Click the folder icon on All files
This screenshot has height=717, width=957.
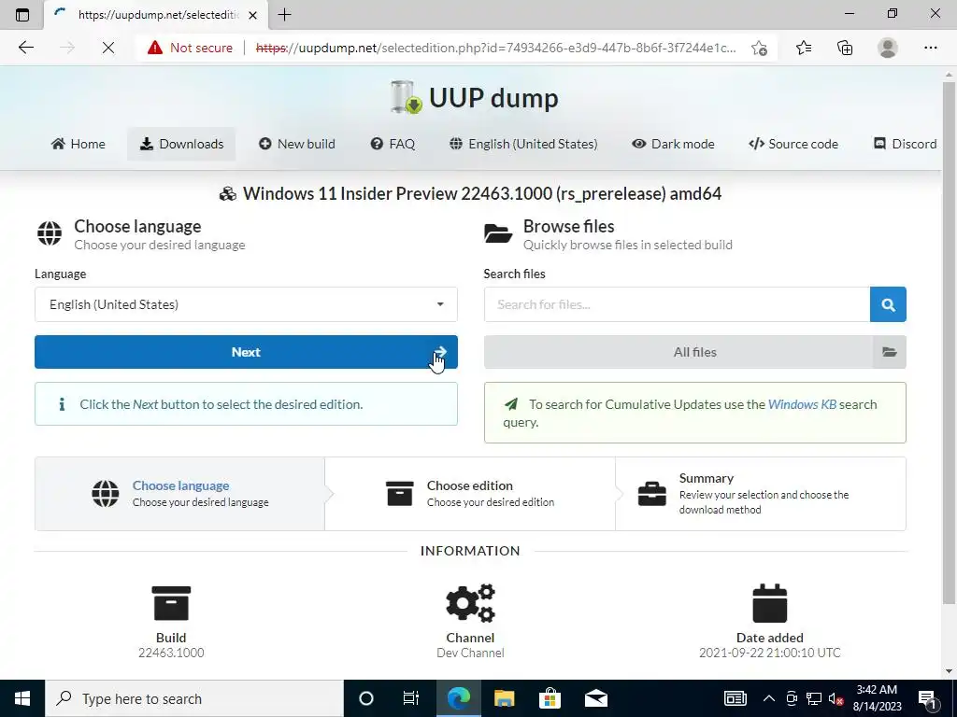tap(890, 352)
